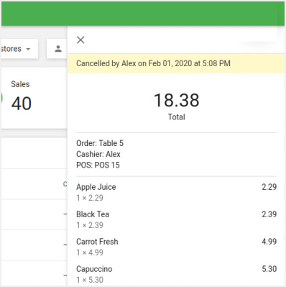Select the Capuccino line item
The width and height of the screenshot is (286, 287).
click(177, 274)
